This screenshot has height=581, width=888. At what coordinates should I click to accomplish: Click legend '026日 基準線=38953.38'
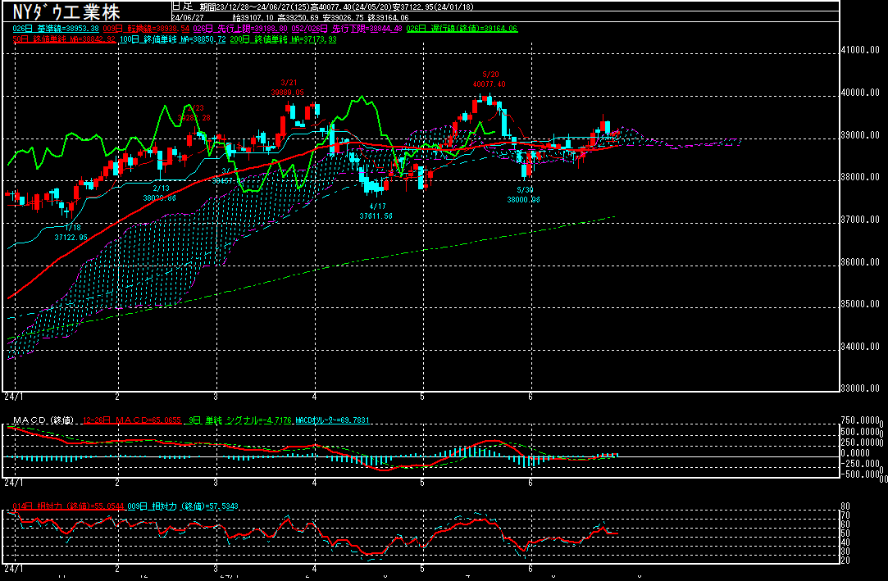click(x=56, y=29)
